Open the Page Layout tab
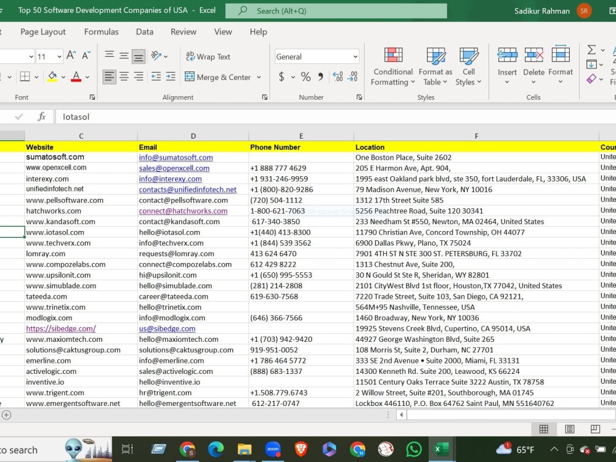Screen dimensions: 616x462 tap(43, 32)
